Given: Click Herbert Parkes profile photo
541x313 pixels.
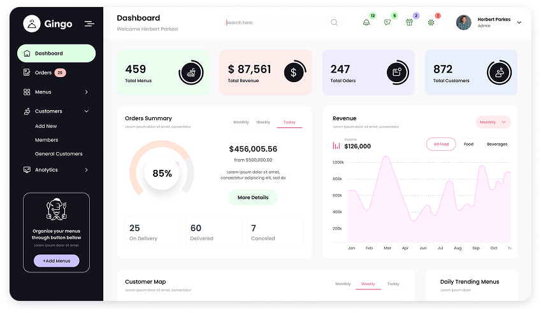Looking at the screenshot, I should coord(463,22).
